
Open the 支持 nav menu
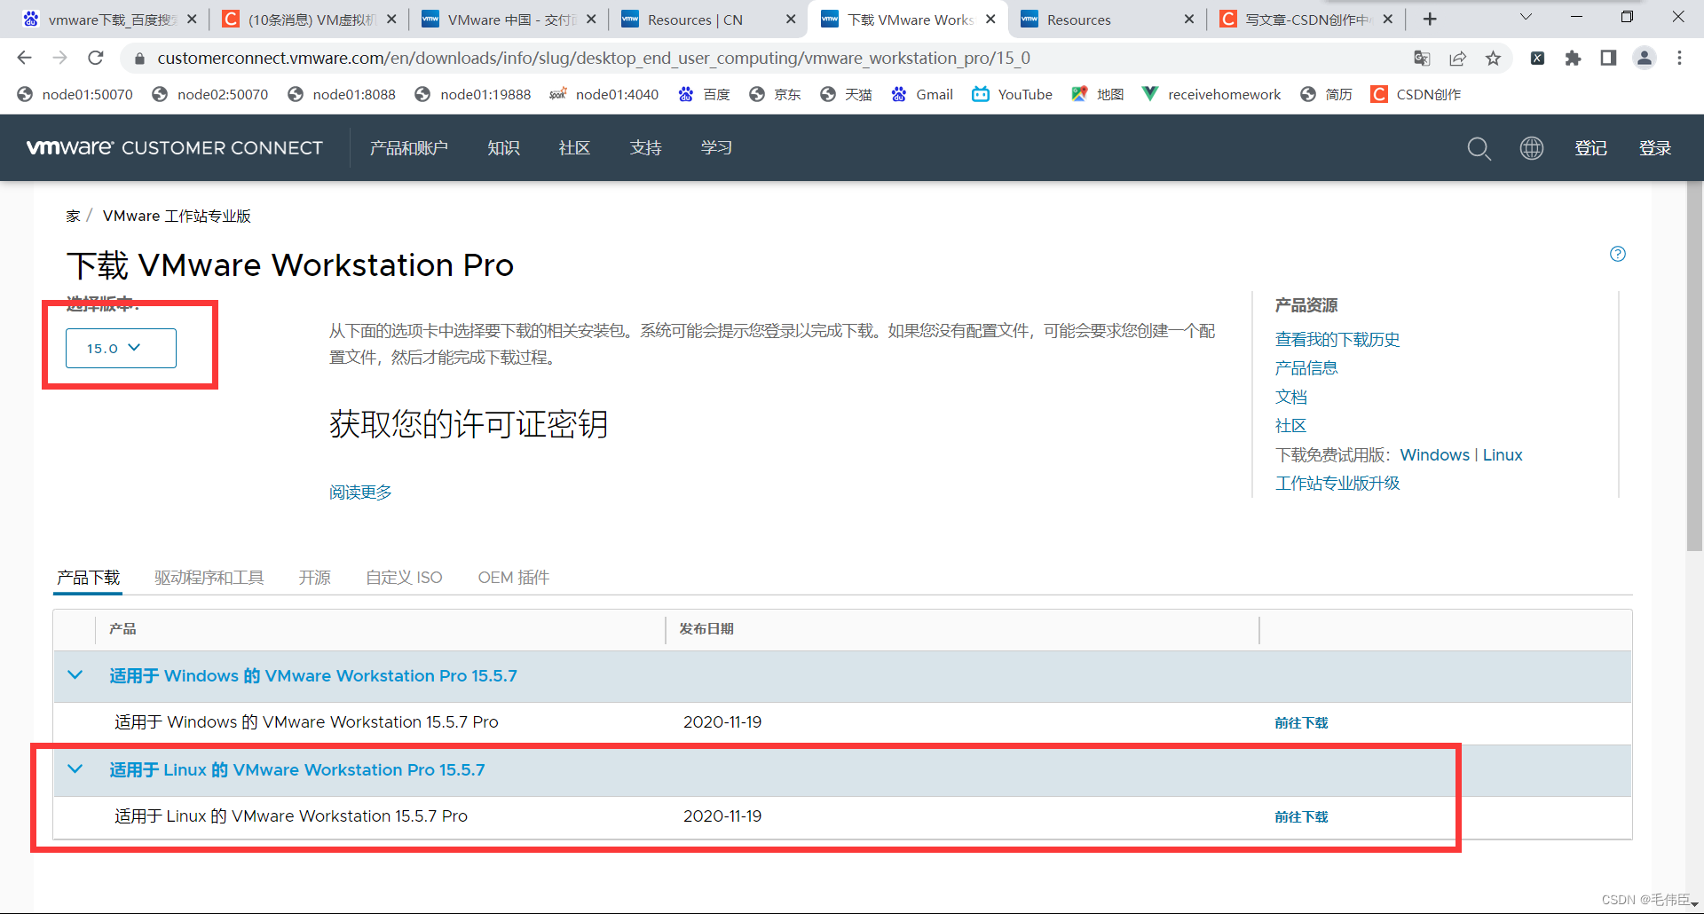[645, 148]
